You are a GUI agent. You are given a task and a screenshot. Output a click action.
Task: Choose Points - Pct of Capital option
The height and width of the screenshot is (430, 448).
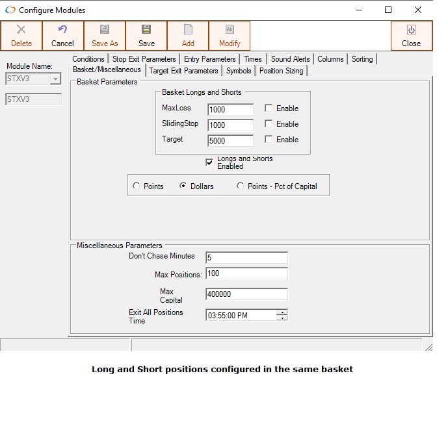pos(240,186)
